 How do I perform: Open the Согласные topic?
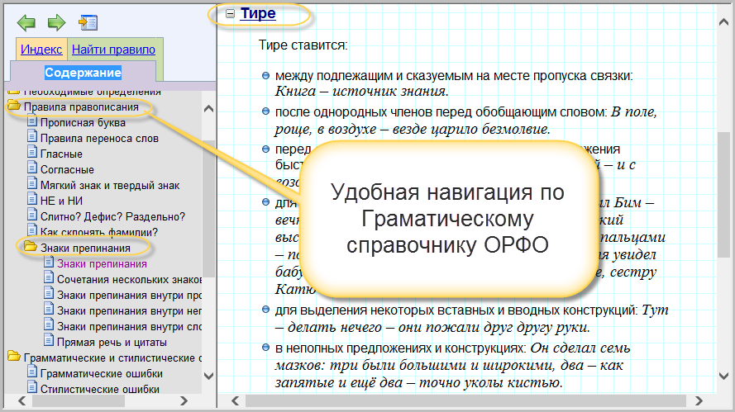pos(67,169)
